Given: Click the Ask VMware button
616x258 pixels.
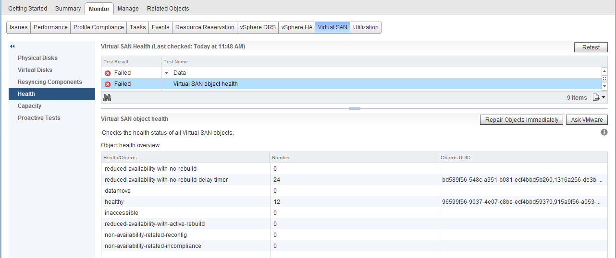Looking at the screenshot, I should 587,120.
